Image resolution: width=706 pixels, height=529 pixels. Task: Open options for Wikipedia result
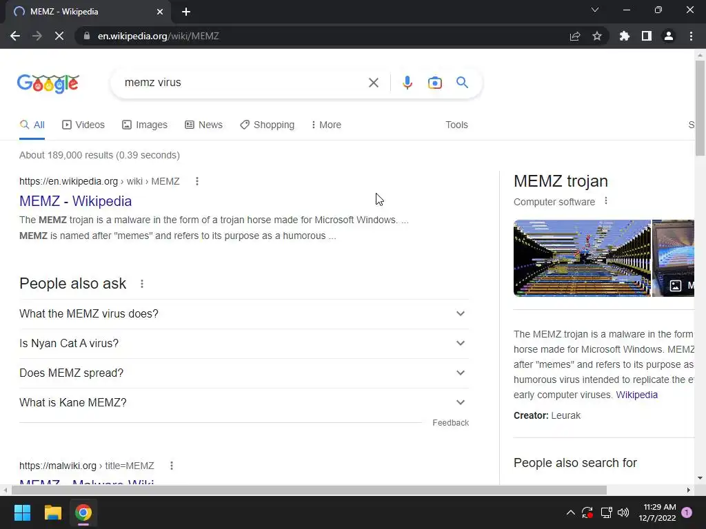196,181
